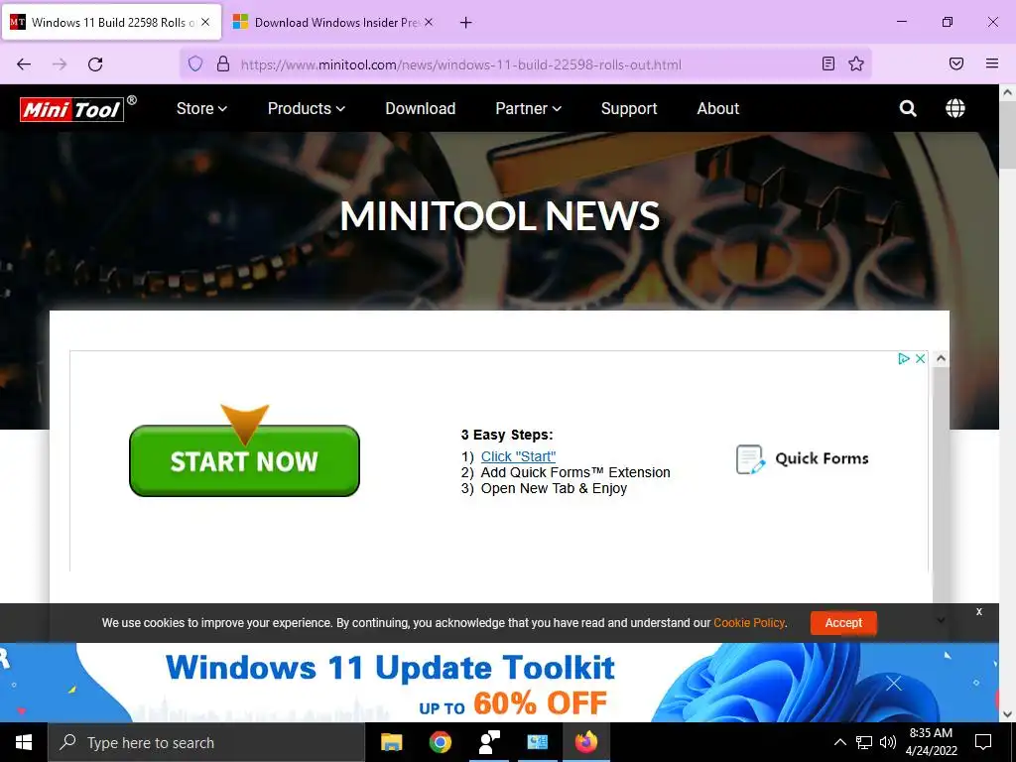Image resolution: width=1016 pixels, height=762 pixels.
Task: Switch to Download Windows Insider Preview tab
Action: tap(332, 22)
